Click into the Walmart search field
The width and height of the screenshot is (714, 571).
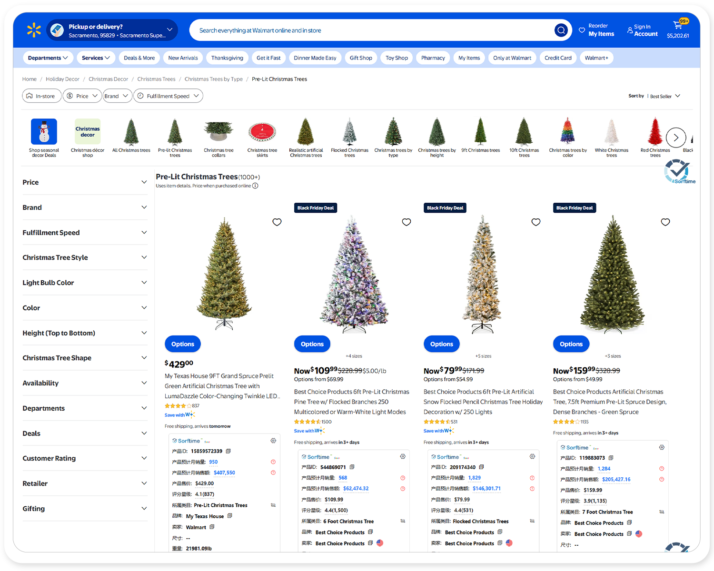click(x=371, y=30)
